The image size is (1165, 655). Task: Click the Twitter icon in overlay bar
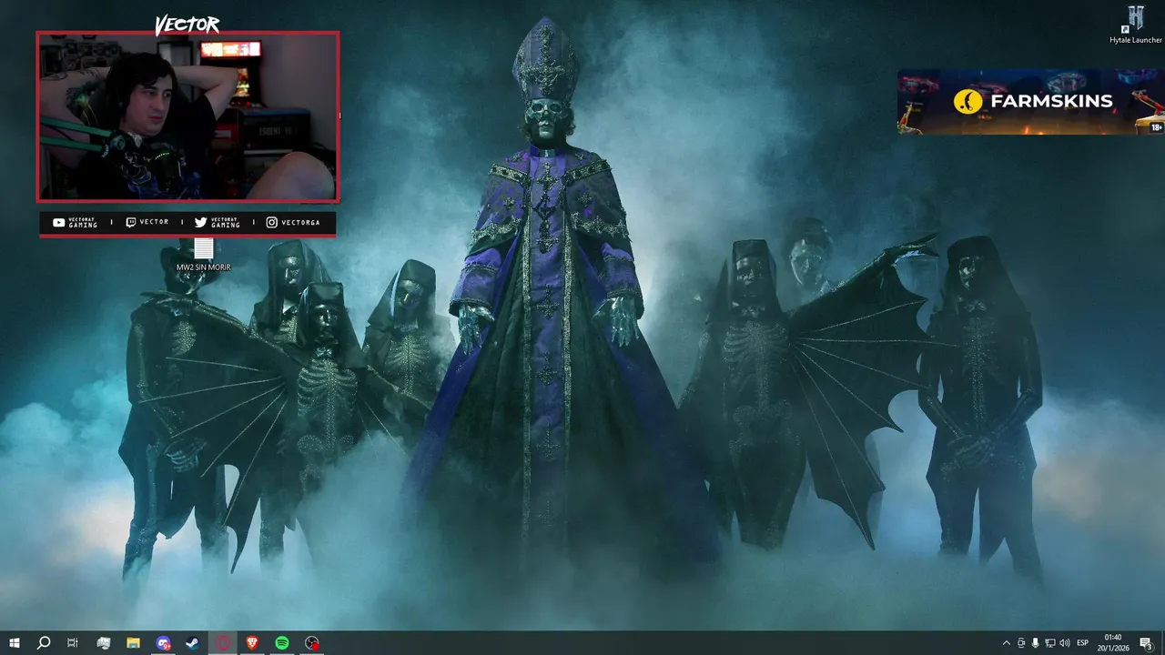tap(200, 222)
